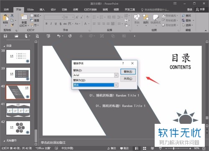Open the iSlide tab
Image resolution: width=209 pixels, height=151 pixels.
30,10
